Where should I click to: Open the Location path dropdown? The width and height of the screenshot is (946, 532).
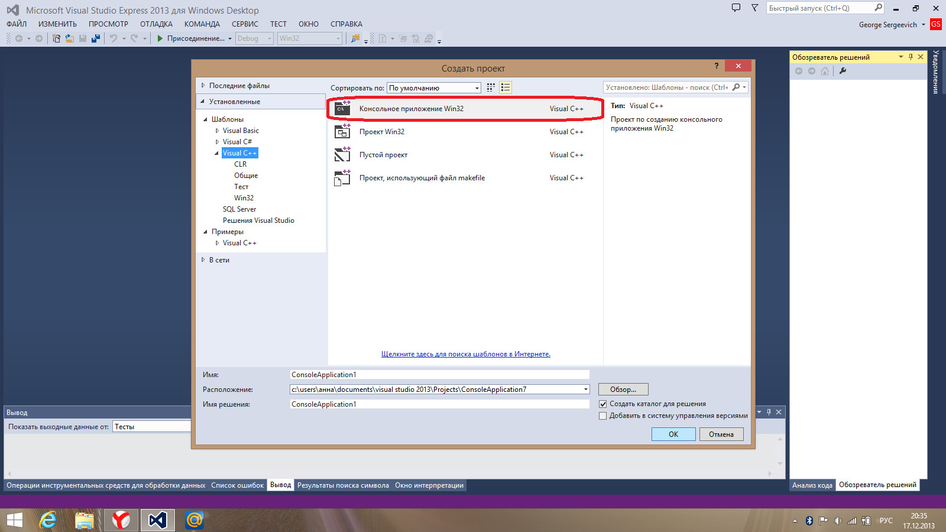[x=586, y=390]
